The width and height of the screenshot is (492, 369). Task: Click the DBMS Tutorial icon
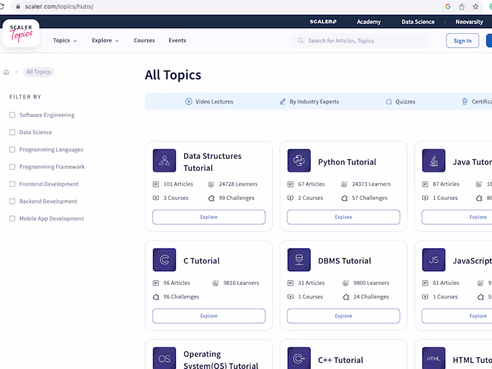coord(299,260)
